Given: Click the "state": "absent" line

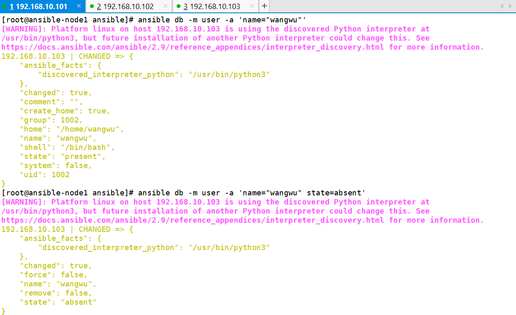Looking at the screenshot, I should click(x=58, y=302).
